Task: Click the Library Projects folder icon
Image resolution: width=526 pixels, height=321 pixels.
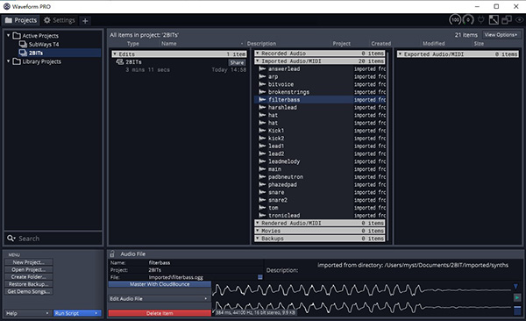Action: [17, 61]
